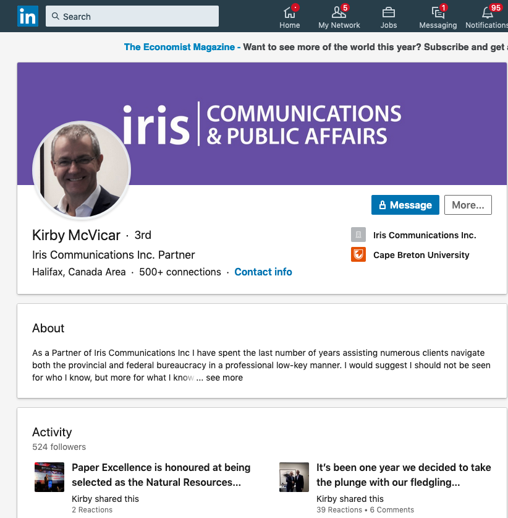
Task: Expand the About section with see more
Action: 224,378
